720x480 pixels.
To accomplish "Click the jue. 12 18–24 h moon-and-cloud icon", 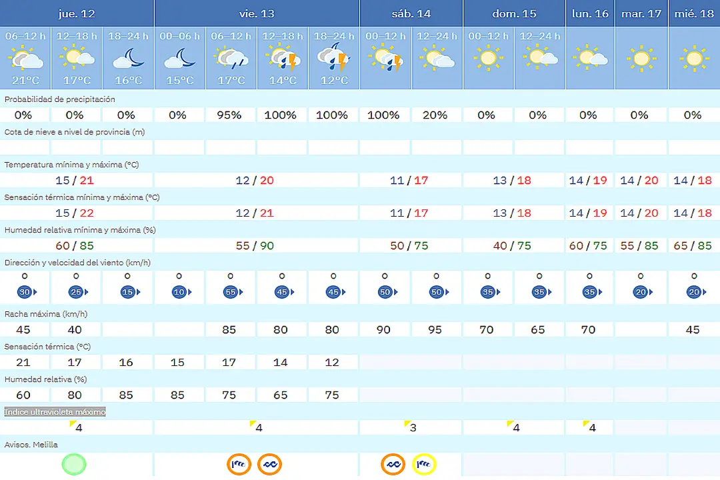I will [x=128, y=59].
